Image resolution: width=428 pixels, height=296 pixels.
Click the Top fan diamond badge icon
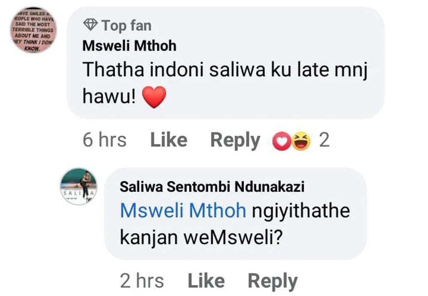coord(90,25)
